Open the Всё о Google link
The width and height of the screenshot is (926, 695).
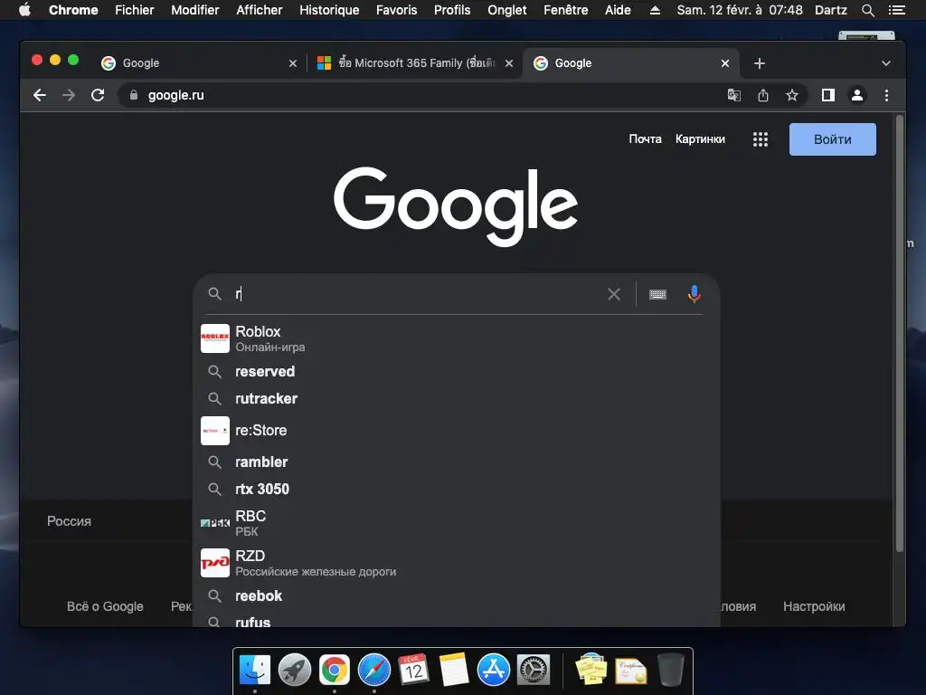click(105, 606)
